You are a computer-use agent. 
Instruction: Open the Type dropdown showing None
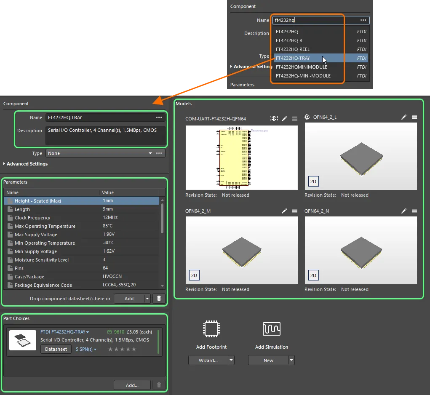150,153
